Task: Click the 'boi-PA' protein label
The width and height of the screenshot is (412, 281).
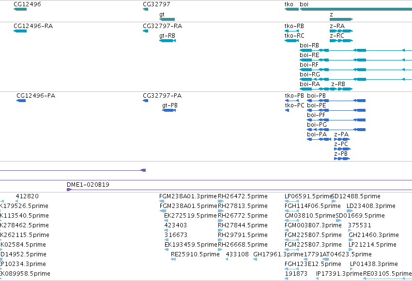Action: pyautogui.click(x=317, y=134)
